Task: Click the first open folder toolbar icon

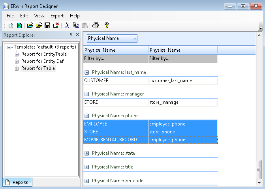Action: click(x=30, y=26)
